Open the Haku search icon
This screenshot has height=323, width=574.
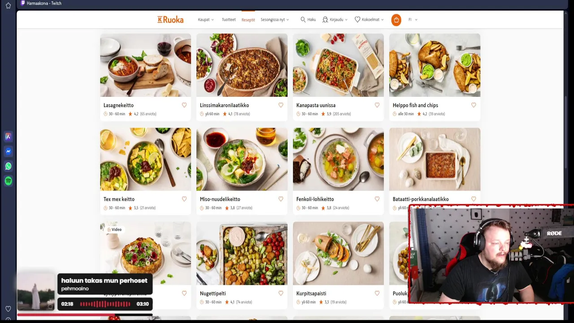[308, 20]
